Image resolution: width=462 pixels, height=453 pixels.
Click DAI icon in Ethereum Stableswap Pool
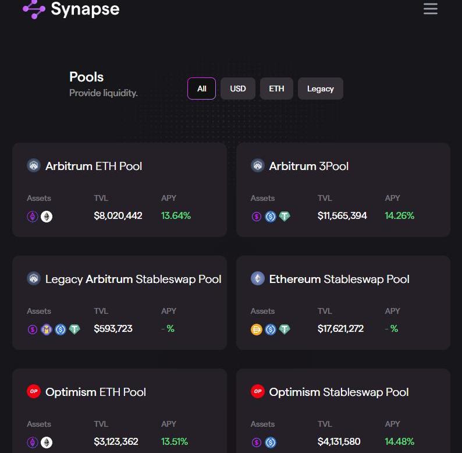click(257, 330)
